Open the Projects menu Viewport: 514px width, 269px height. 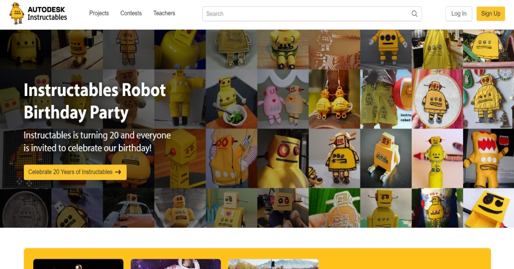(x=99, y=13)
